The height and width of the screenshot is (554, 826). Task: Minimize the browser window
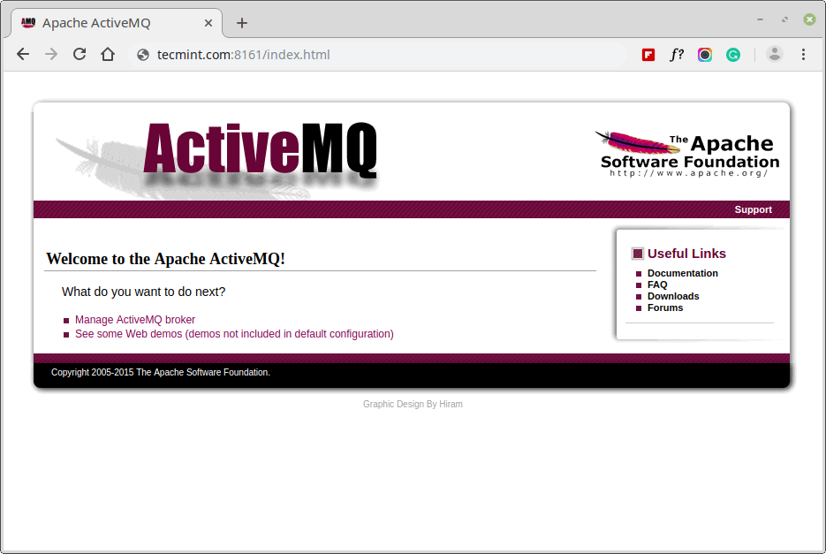pos(760,19)
